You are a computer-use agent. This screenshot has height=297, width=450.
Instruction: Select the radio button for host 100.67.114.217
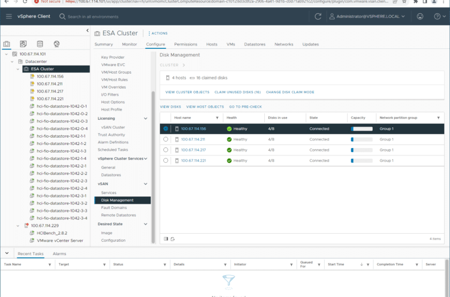[166, 150]
